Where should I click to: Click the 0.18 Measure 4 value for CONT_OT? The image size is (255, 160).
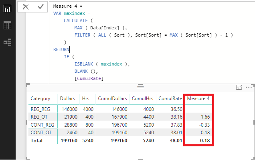[x=205, y=133]
